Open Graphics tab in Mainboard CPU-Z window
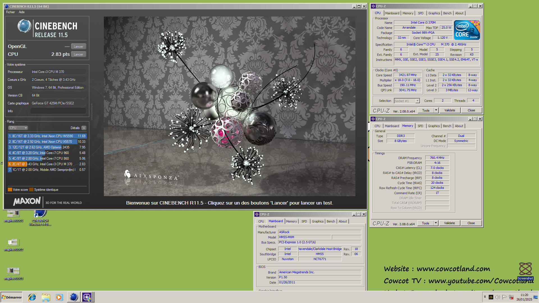 [318, 221]
